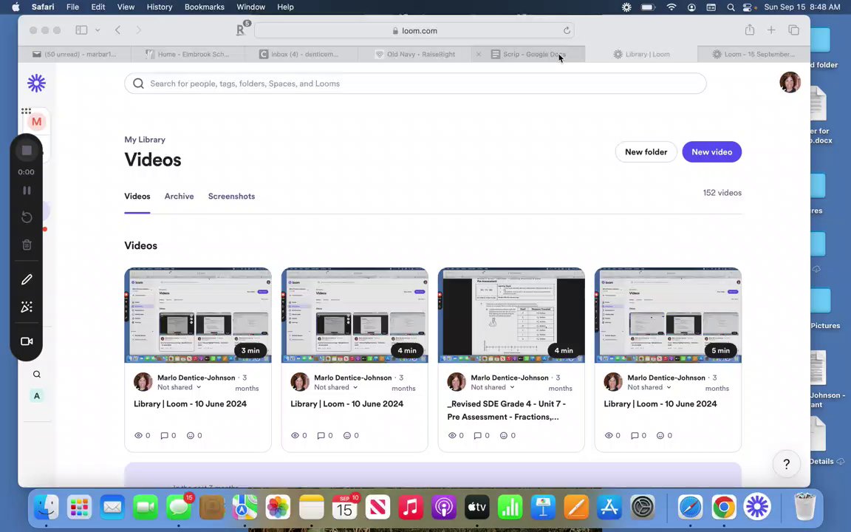The height and width of the screenshot is (532, 851).
Task: Open the Bookmarks menu
Action: 204,7
